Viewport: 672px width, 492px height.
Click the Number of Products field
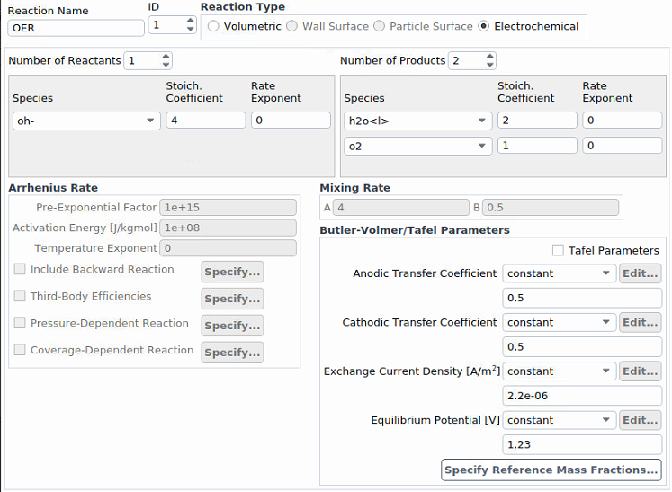click(471, 60)
